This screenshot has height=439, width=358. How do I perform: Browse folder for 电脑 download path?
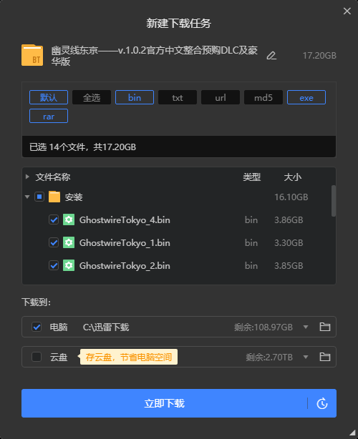point(325,327)
